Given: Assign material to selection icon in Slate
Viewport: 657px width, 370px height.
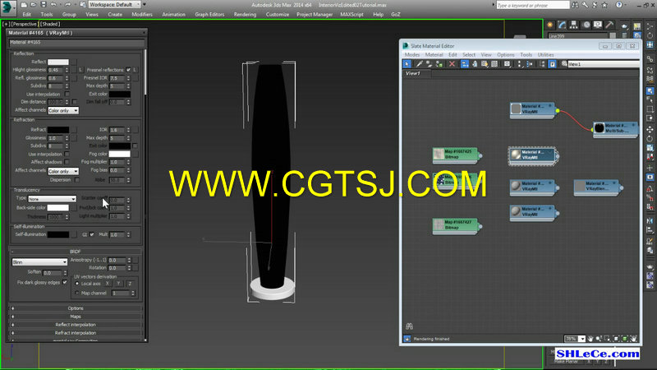Looking at the screenshot, I should [439, 64].
